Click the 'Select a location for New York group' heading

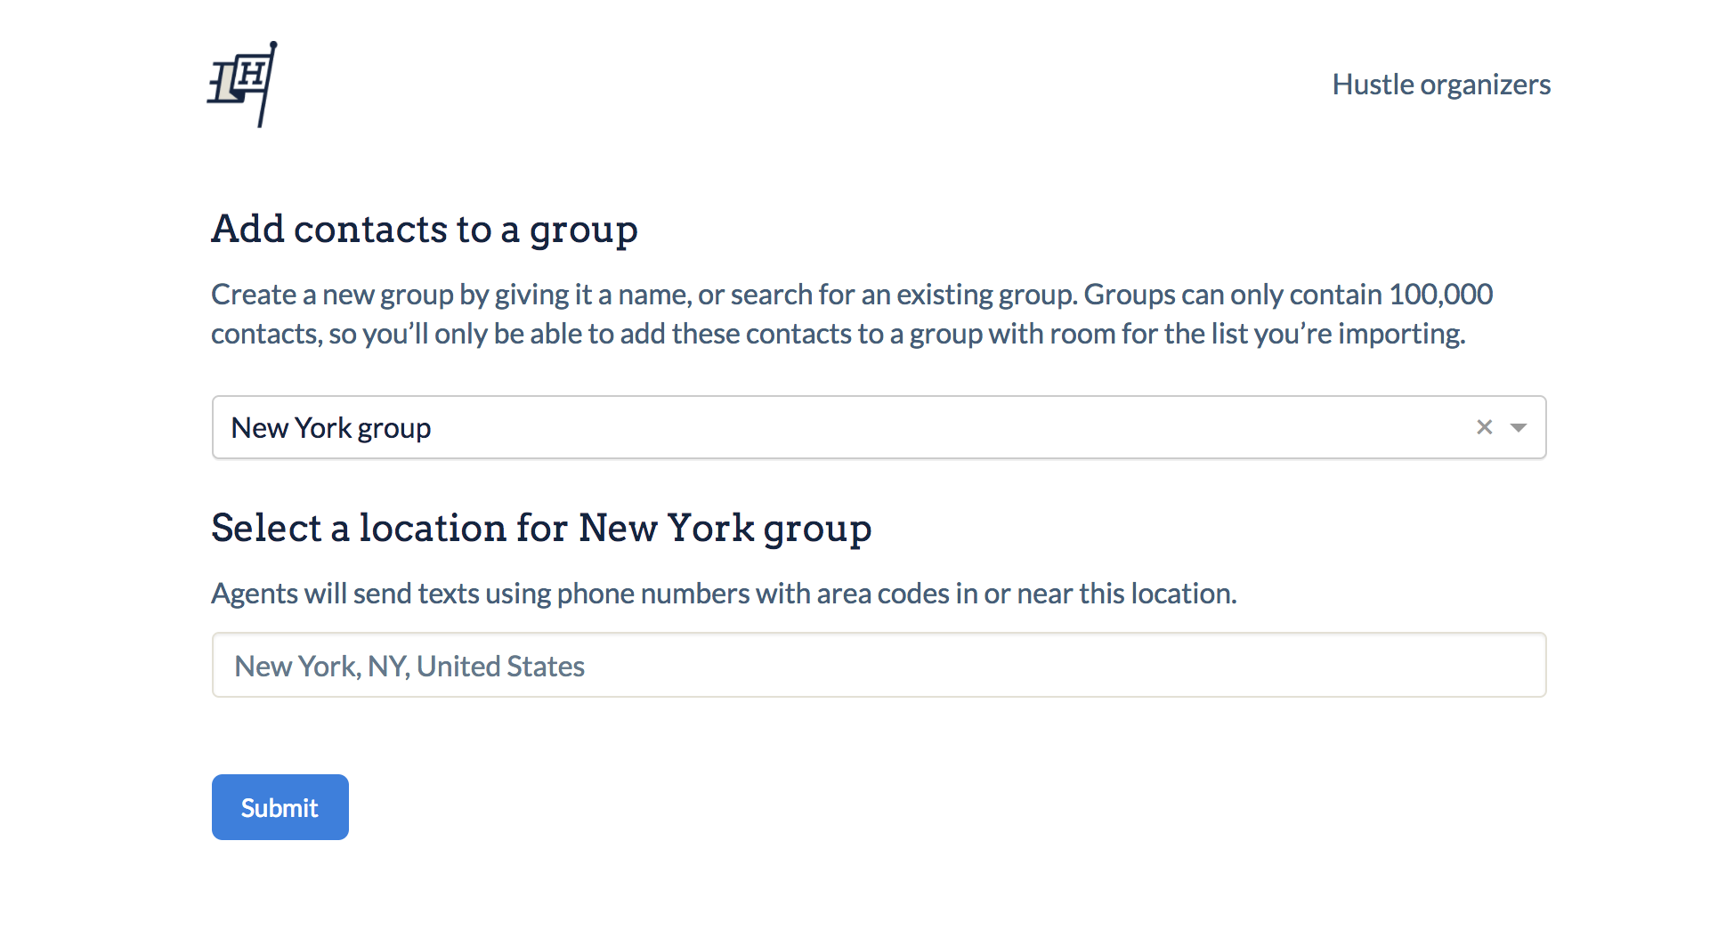tap(541, 529)
